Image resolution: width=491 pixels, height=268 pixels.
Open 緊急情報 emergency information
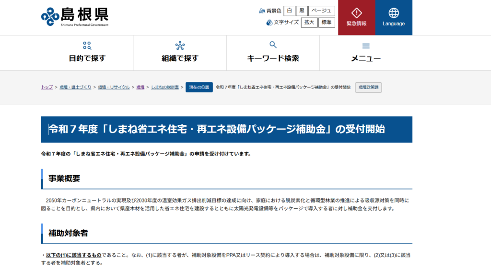357,18
